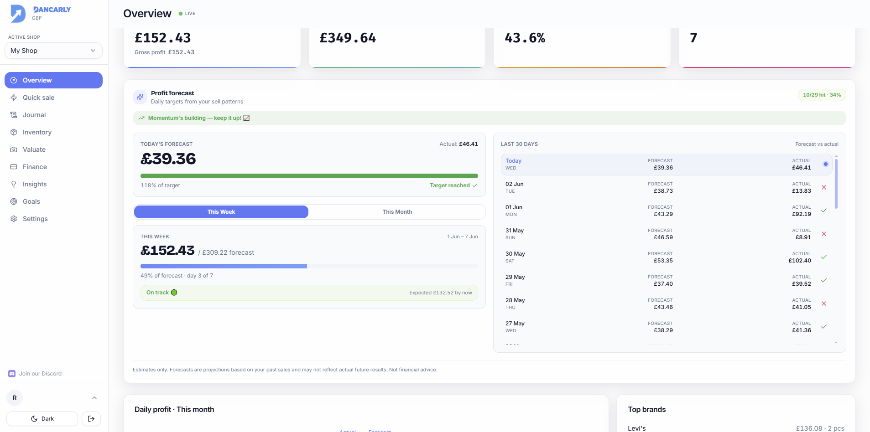The image size is (870, 432).
Task: Click the Insights lightbulb icon
Action: [14, 184]
